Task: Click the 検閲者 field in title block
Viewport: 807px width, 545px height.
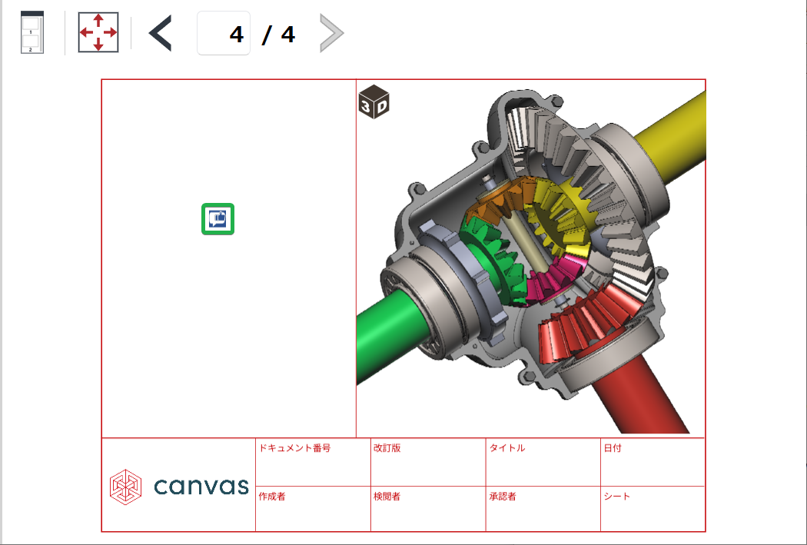Action: [x=428, y=508]
